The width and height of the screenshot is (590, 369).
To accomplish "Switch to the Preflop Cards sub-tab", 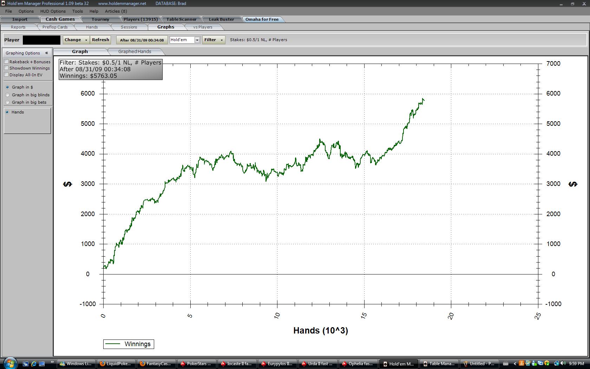I will point(55,27).
